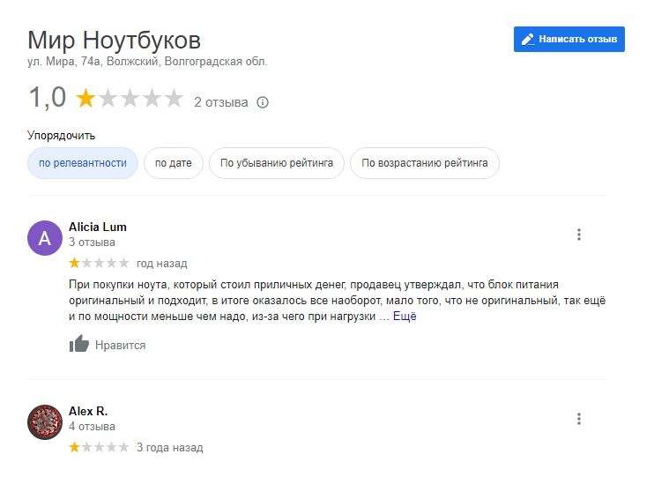The height and width of the screenshot is (492, 654).
Task: Click the 'Упорядочить' label
Action: 62,136
